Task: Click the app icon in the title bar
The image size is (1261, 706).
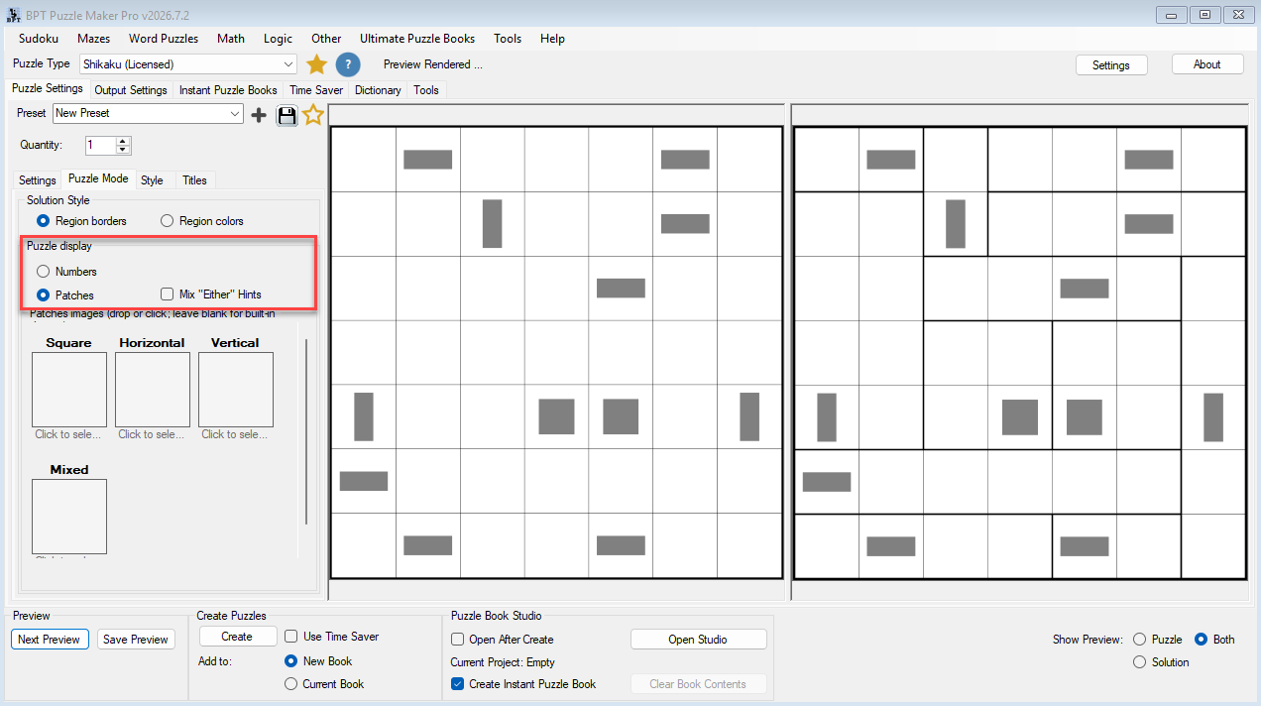Action: coord(14,15)
